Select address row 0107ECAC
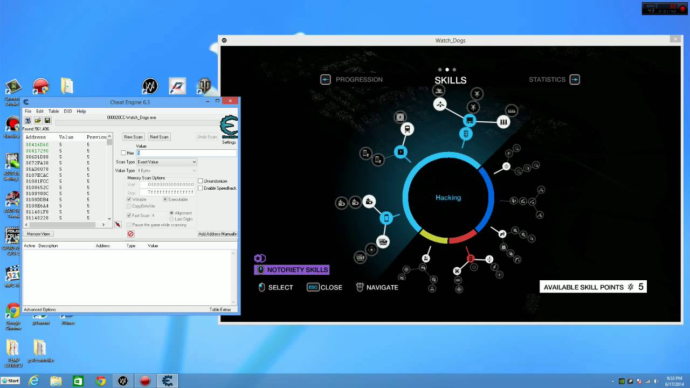 click(65, 175)
